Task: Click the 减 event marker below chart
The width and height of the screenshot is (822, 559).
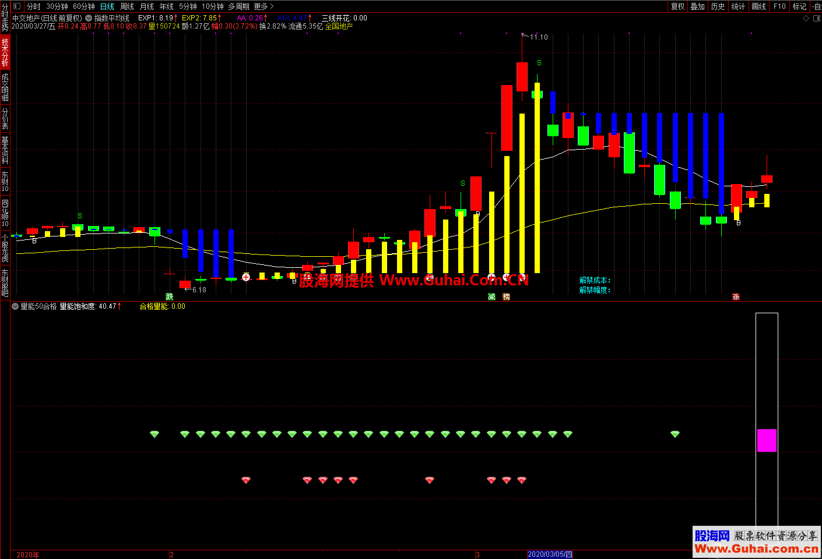Action: pos(491,297)
